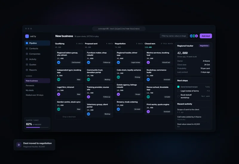Click the RM avatar on Independent gym card
The width and height of the screenshot is (239, 164).
pyautogui.click(x=59, y=80)
